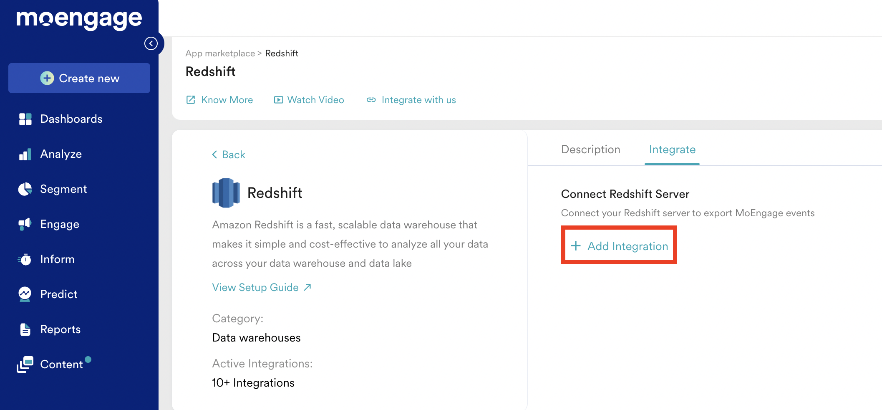The width and height of the screenshot is (882, 410).
Task: Switch to the Description tab
Action: coord(590,149)
